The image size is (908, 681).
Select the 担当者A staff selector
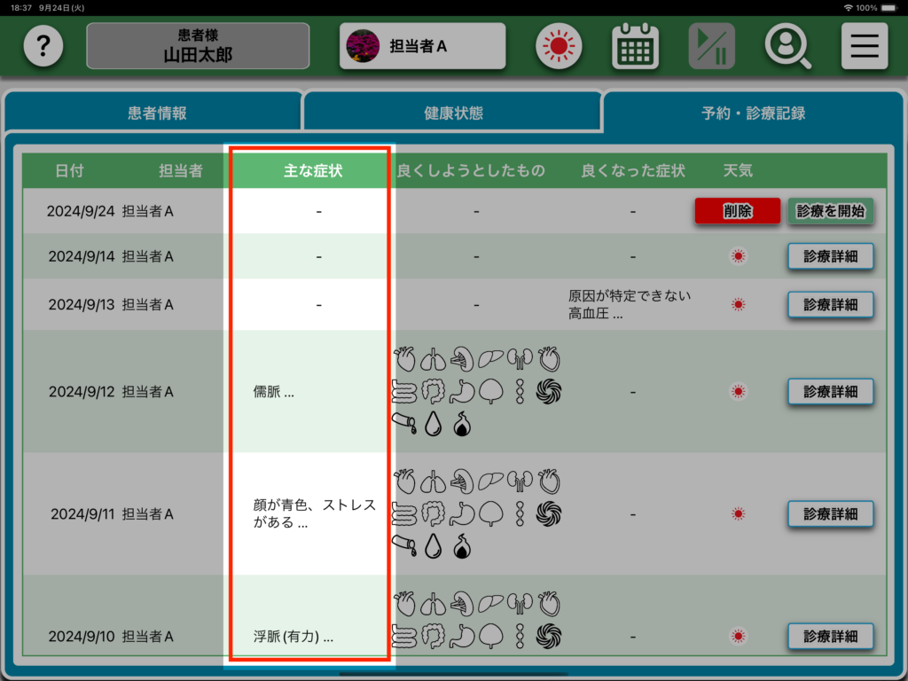point(422,46)
